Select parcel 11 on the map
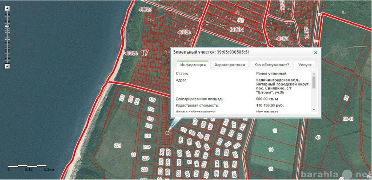 tap(275, 130)
